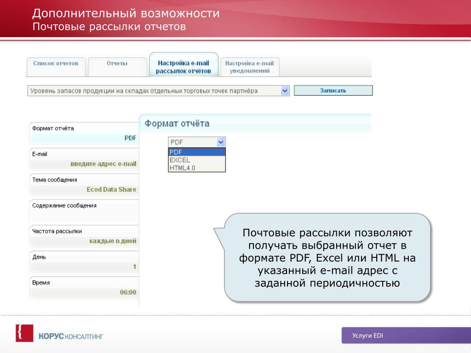Choose HTML4.0 in the format list
Image resolution: width=471 pixels, height=353 pixels.
point(197,168)
